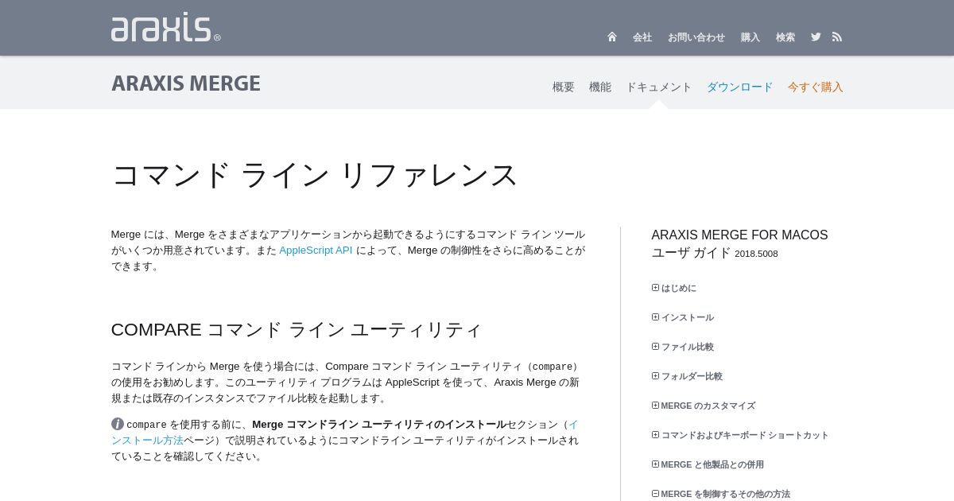Viewport: 954px width, 501px height.
Task: Open the ダウンロード link
Action: (x=740, y=87)
